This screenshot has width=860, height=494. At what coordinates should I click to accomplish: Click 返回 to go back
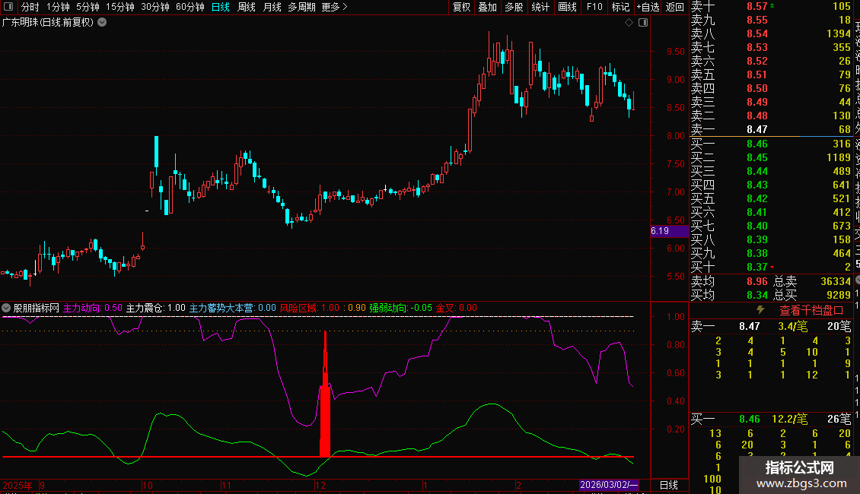674,7
